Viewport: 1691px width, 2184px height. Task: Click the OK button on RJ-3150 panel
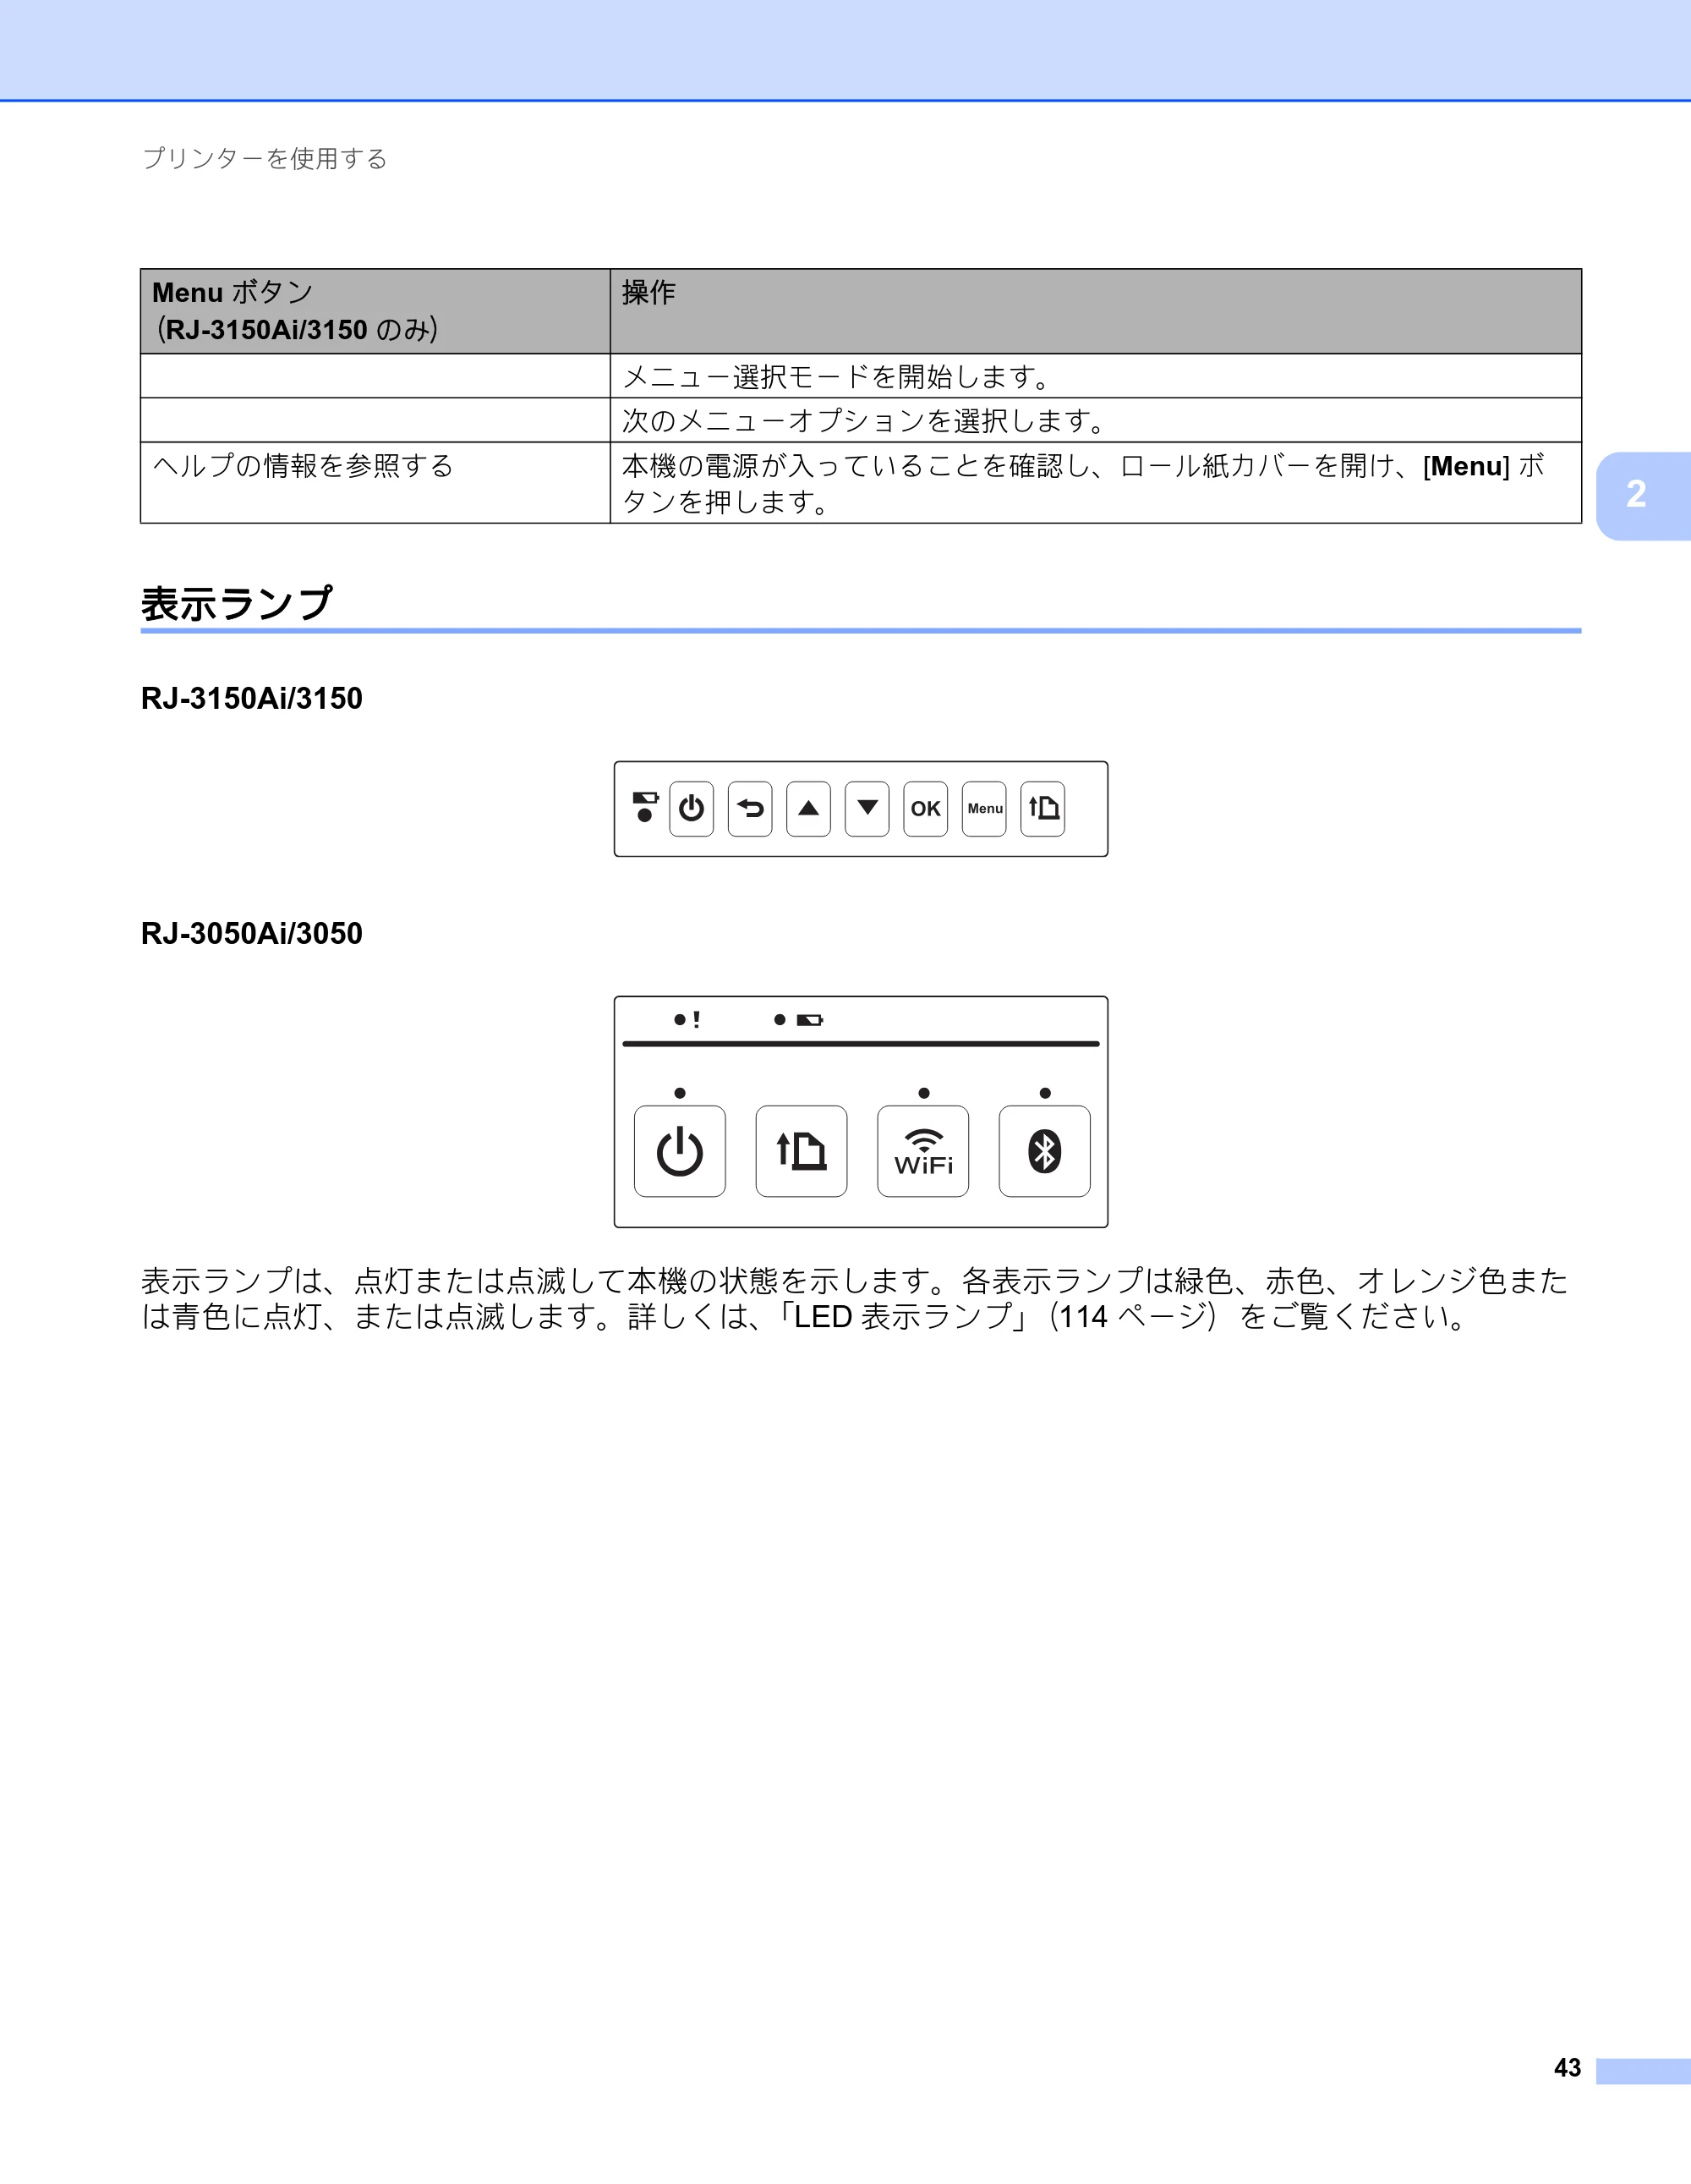[926, 808]
